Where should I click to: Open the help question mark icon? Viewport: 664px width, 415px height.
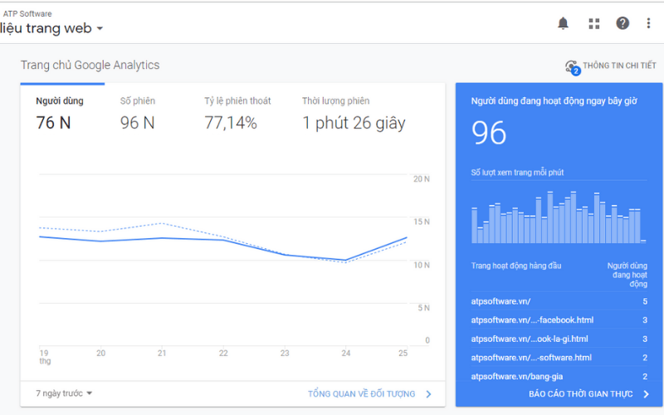622,23
